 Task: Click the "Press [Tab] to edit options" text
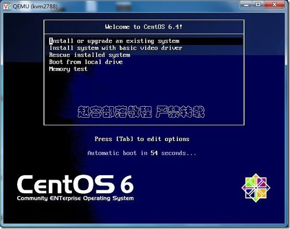(x=142, y=139)
